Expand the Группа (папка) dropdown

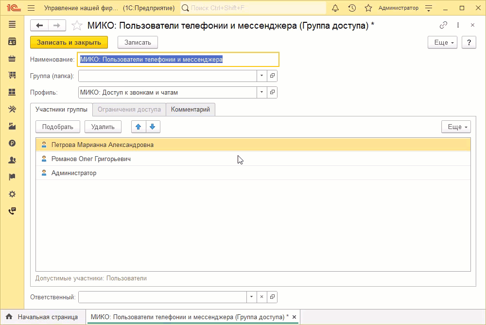click(261, 76)
